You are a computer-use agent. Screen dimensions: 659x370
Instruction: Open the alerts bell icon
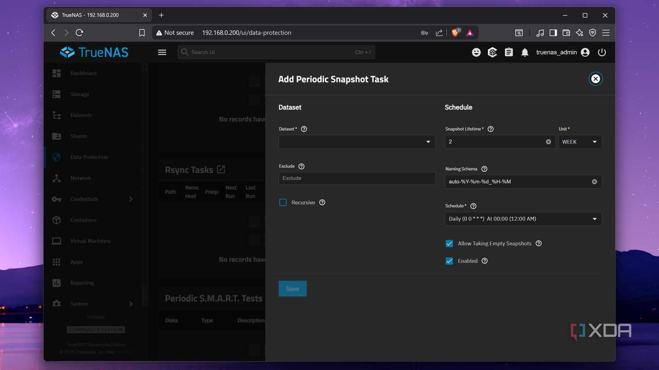(525, 53)
